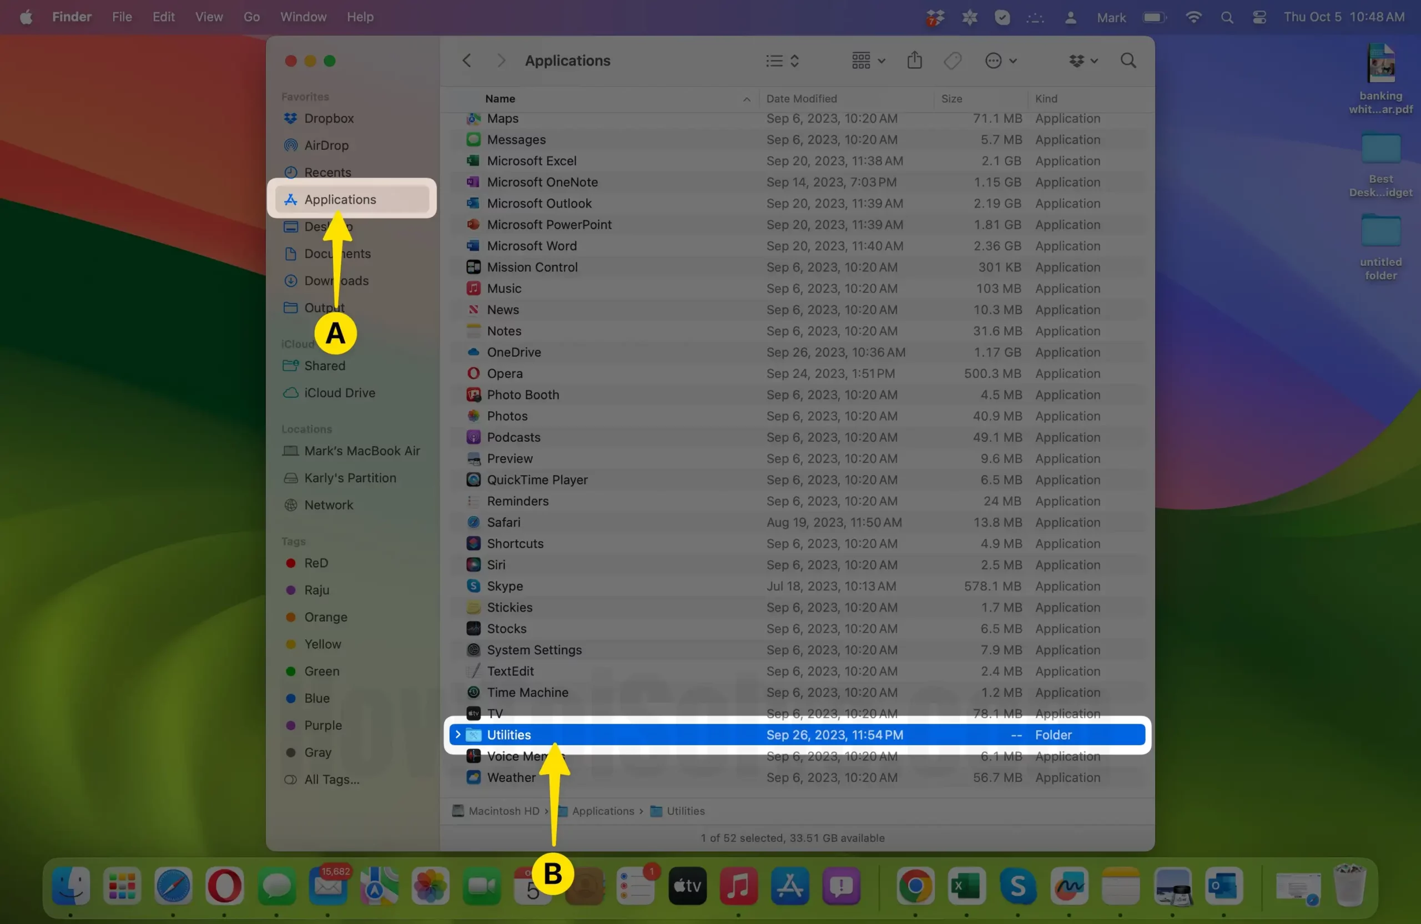The image size is (1421, 924).
Task: Select the Weather application row
Action: 797,777
